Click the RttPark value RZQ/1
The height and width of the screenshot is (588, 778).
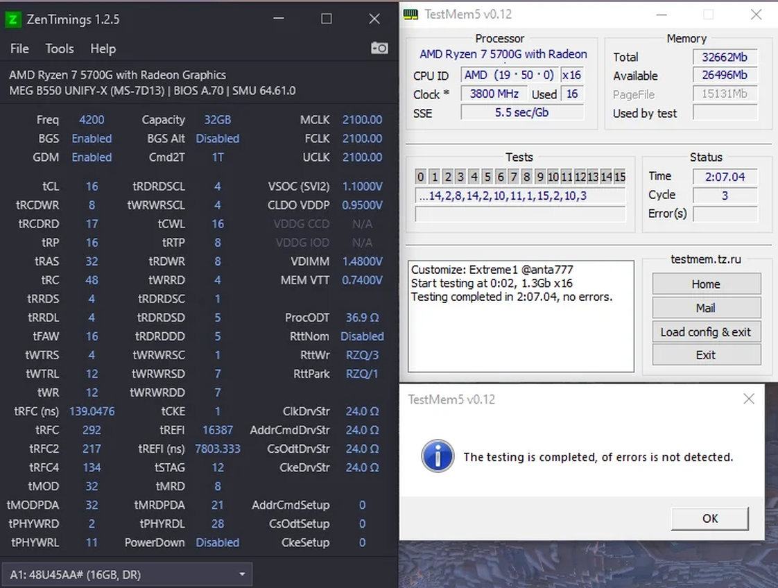(x=362, y=374)
